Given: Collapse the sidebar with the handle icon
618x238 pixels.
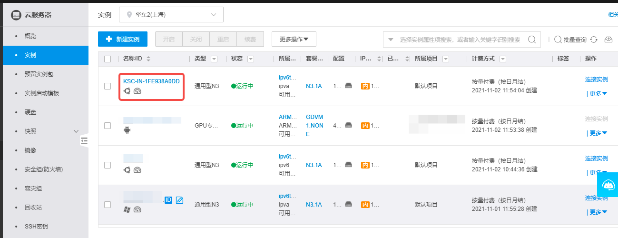Looking at the screenshot, I should pyautogui.click(x=84, y=140).
